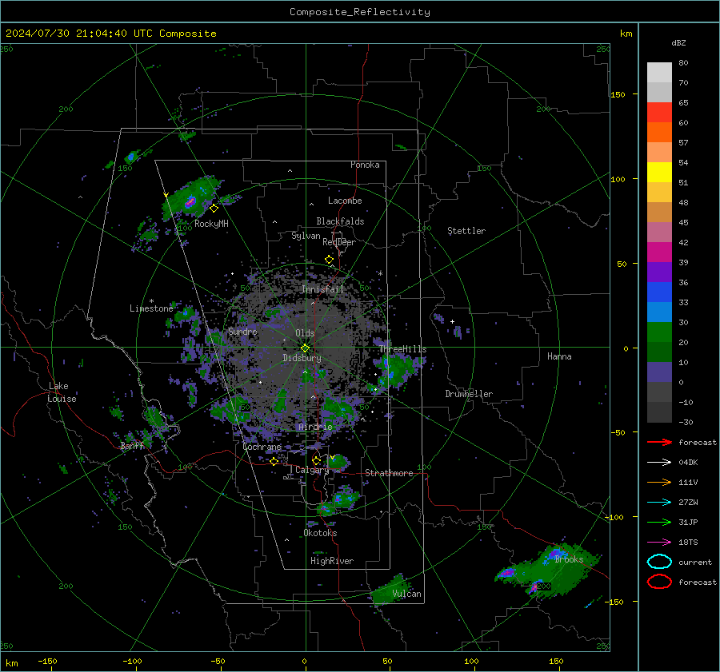The height and width of the screenshot is (672, 720).
Task: Click the magenta 39-42 dBZ swatch
Action: coord(659,252)
